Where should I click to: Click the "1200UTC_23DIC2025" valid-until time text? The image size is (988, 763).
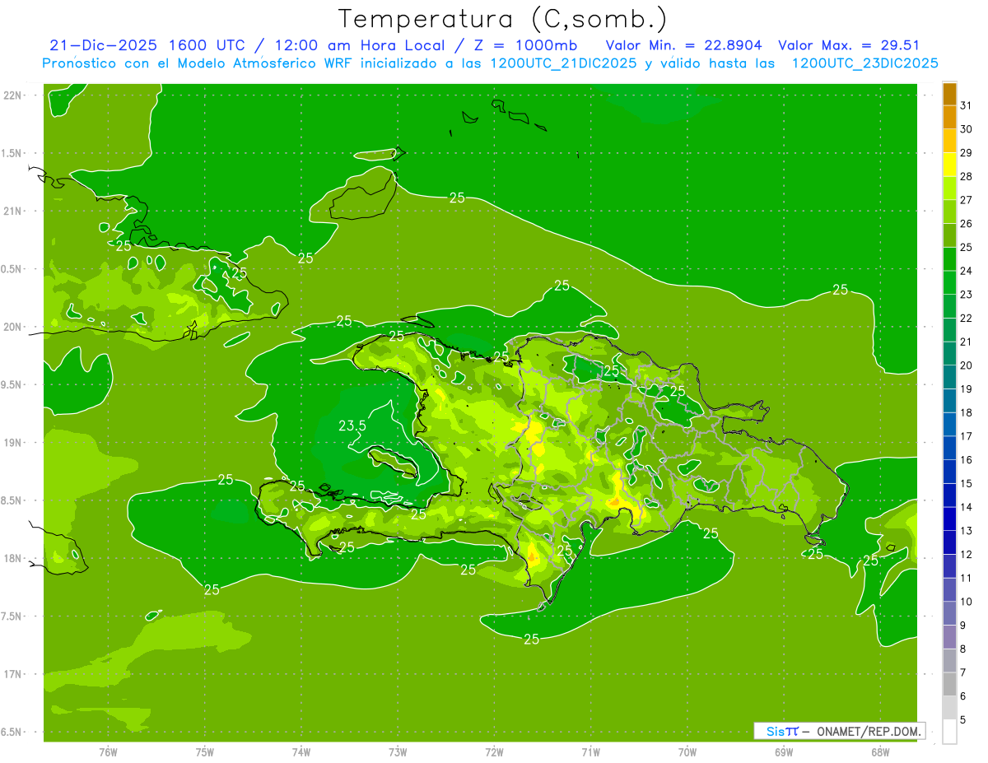865,63
